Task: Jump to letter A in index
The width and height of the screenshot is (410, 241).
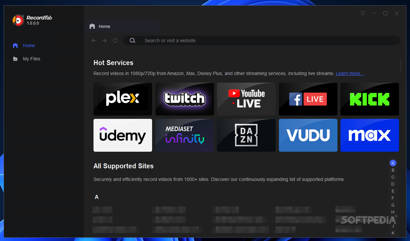Action: [393, 163]
